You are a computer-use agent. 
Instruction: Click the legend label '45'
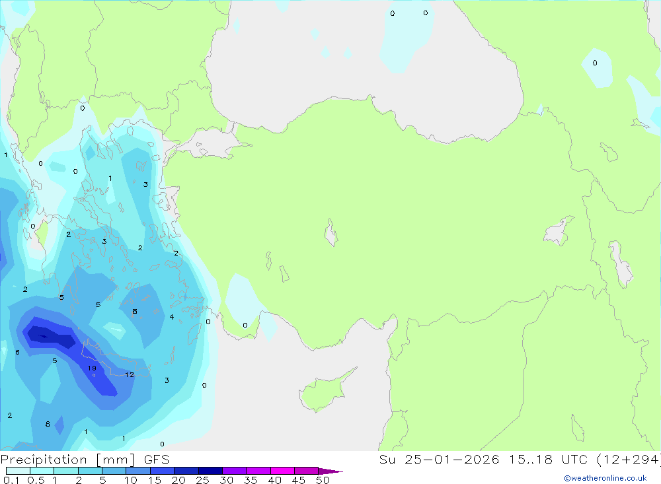(x=299, y=480)
